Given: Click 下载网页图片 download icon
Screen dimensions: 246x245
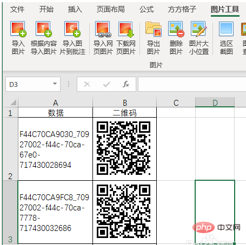Looking at the screenshot, I should 126,29.
